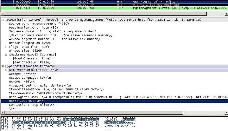Click the packet list scroll-right arrow
Viewport: 228px width, 131px height.
click(226, 14)
